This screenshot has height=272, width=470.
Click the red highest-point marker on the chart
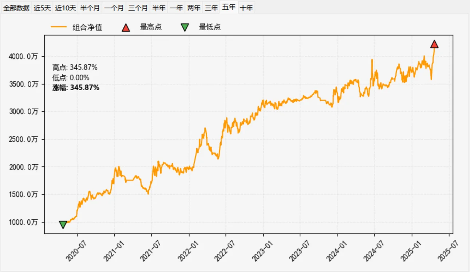(x=434, y=44)
